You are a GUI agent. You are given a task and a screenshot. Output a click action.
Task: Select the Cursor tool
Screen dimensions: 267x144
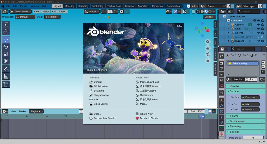[x=6, y=32]
